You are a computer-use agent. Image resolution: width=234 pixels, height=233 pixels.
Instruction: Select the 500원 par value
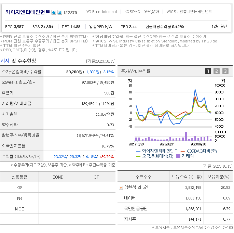(109, 93)
